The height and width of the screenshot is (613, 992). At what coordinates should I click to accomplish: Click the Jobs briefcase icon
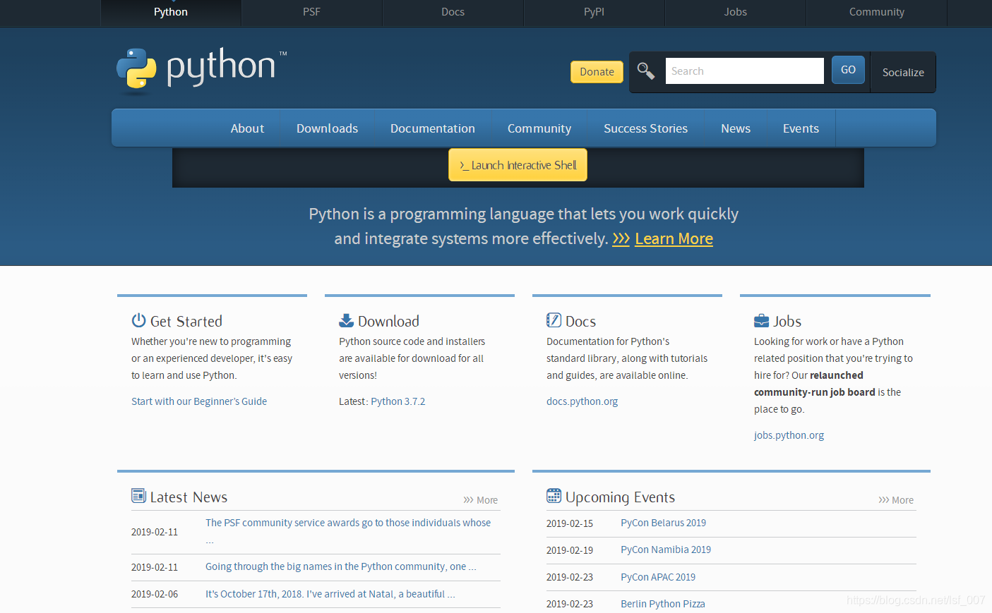[x=761, y=321]
